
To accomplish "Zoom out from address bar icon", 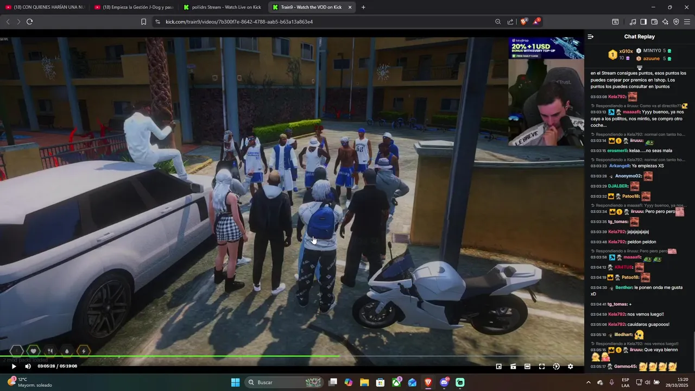I will (498, 22).
